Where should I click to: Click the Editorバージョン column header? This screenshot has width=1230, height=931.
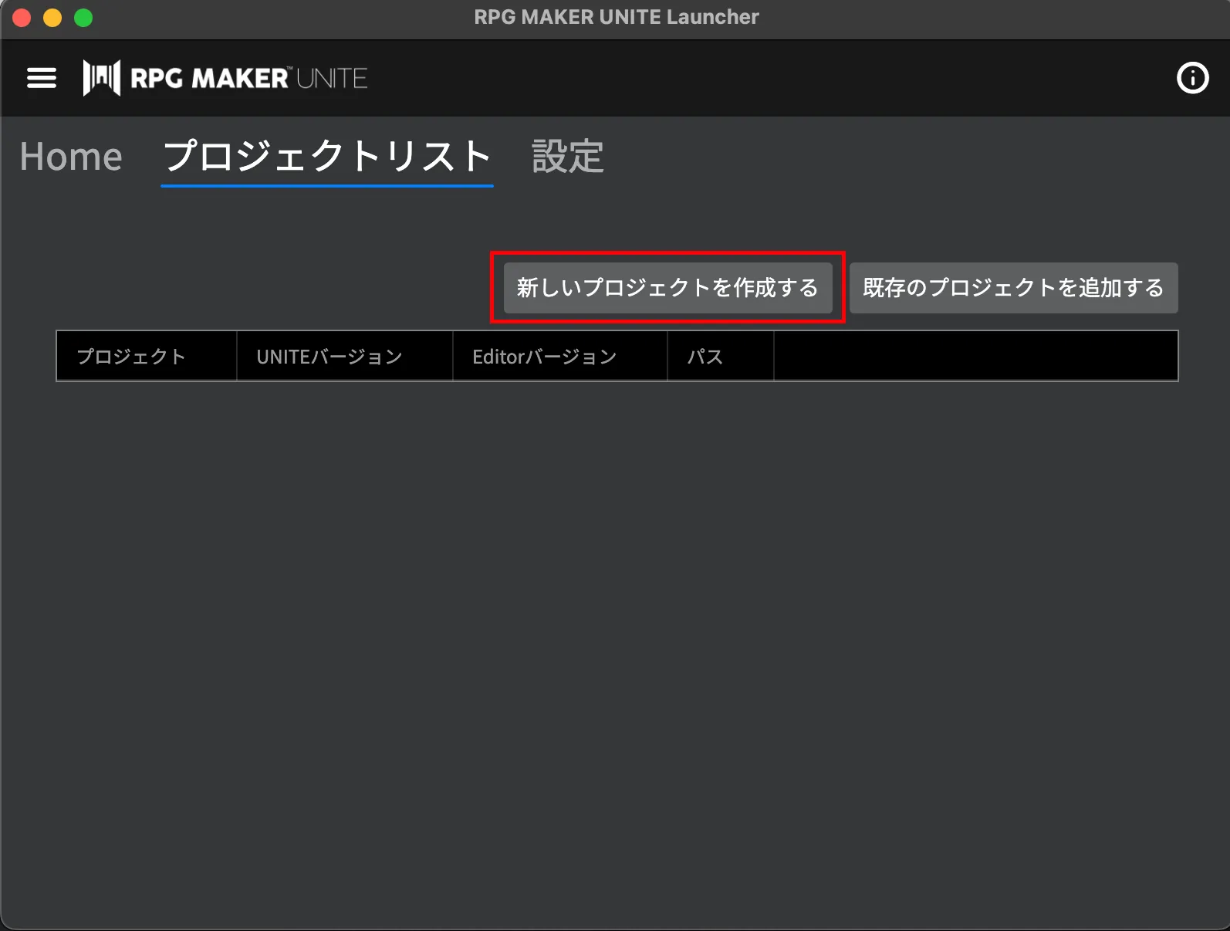pyautogui.click(x=545, y=356)
